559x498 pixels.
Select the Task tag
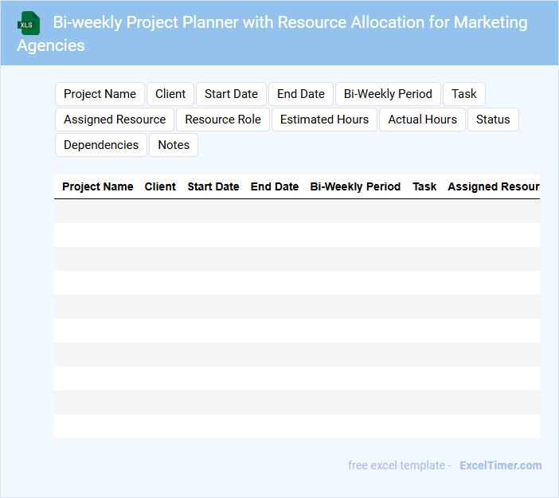(x=463, y=94)
